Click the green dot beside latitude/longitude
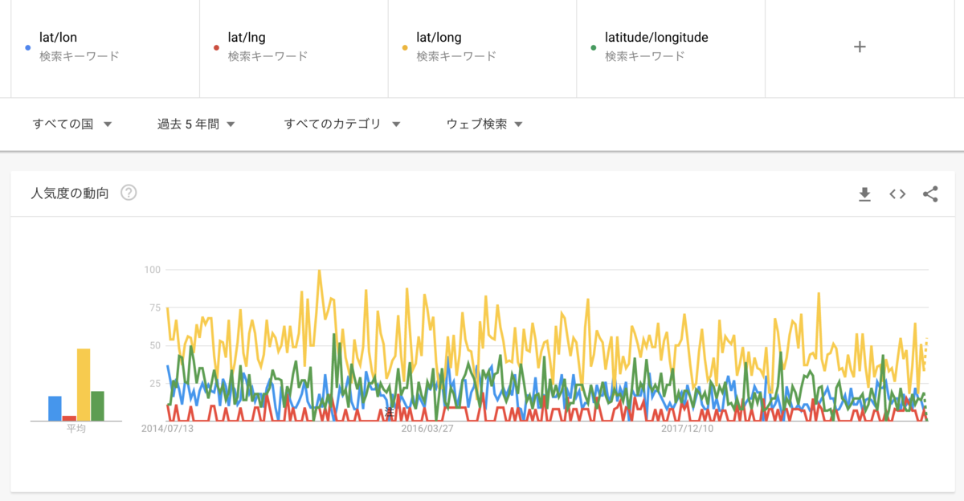 coord(593,47)
